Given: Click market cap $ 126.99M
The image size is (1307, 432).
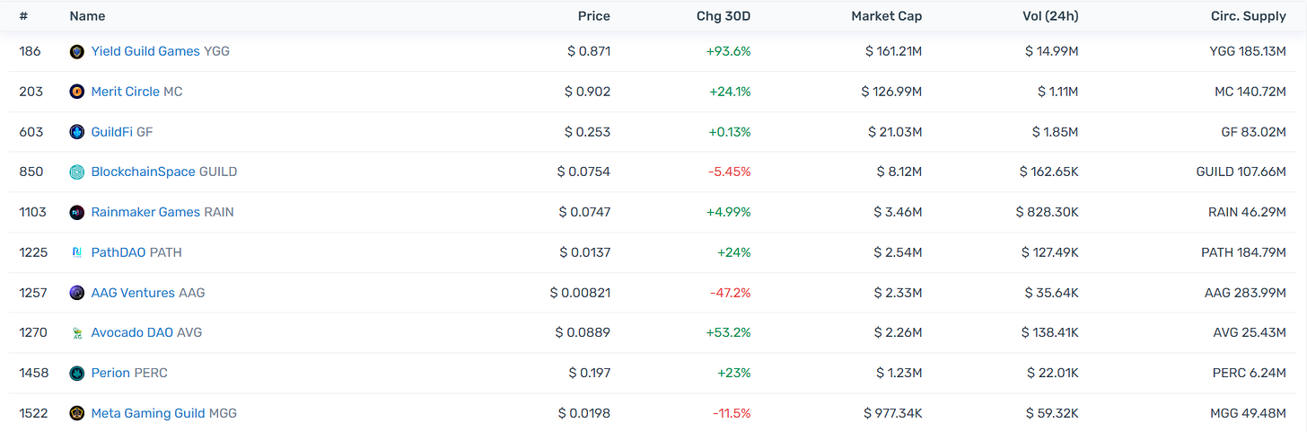Looking at the screenshot, I should [891, 92].
